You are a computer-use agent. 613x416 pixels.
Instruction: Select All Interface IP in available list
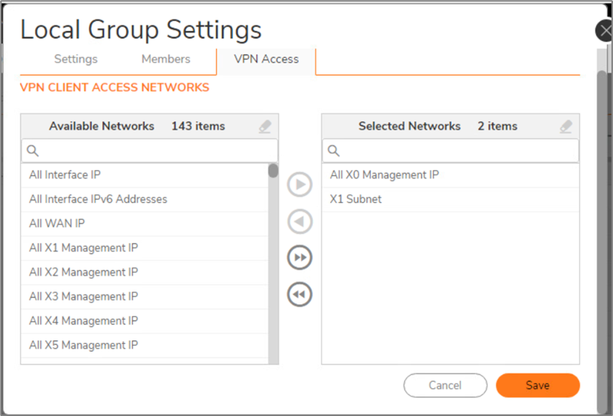65,175
